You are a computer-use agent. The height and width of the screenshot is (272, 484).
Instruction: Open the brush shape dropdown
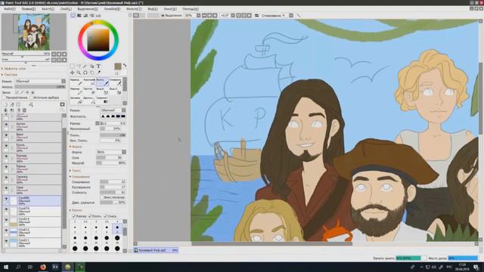[x=111, y=152]
